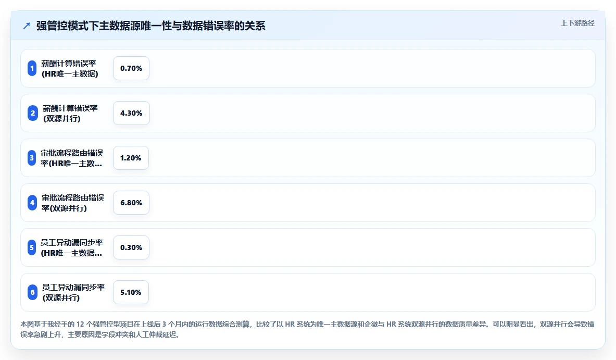
Task: Click the 1.20% value box
Action: (131, 158)
